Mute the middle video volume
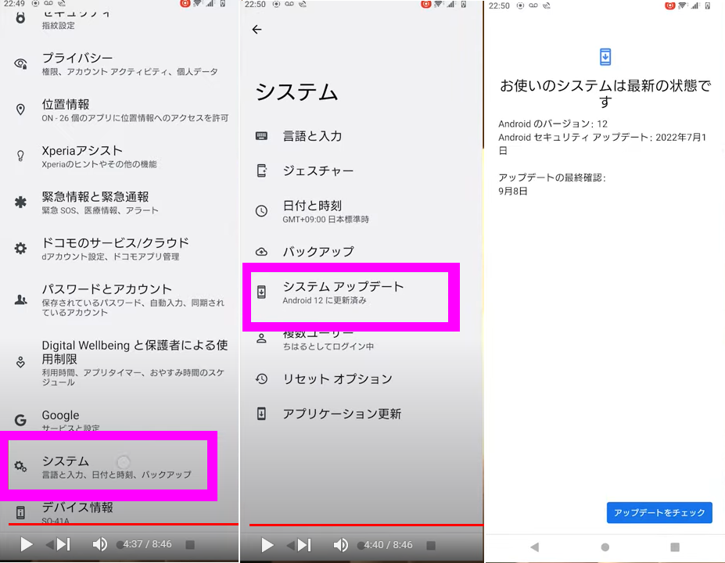 click(x=340, y=546)
